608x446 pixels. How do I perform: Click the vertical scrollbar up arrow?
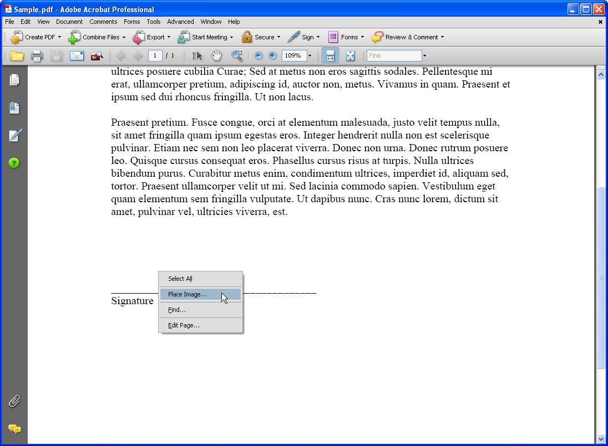tap(601, 74)
